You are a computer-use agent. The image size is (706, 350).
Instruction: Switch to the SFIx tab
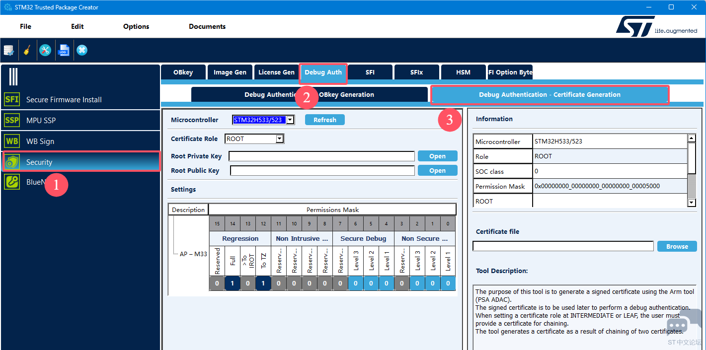416,72
